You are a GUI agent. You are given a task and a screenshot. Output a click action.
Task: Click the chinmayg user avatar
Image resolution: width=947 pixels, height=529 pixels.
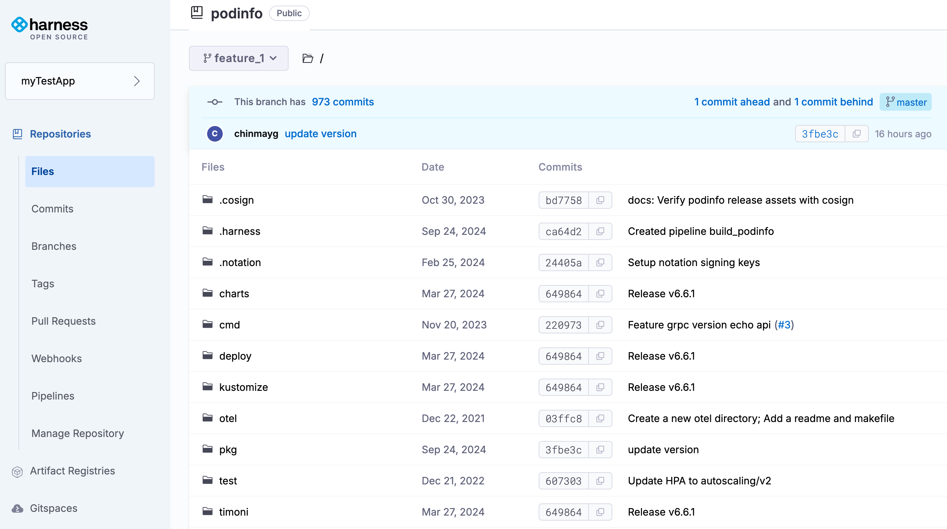[215, 134]
